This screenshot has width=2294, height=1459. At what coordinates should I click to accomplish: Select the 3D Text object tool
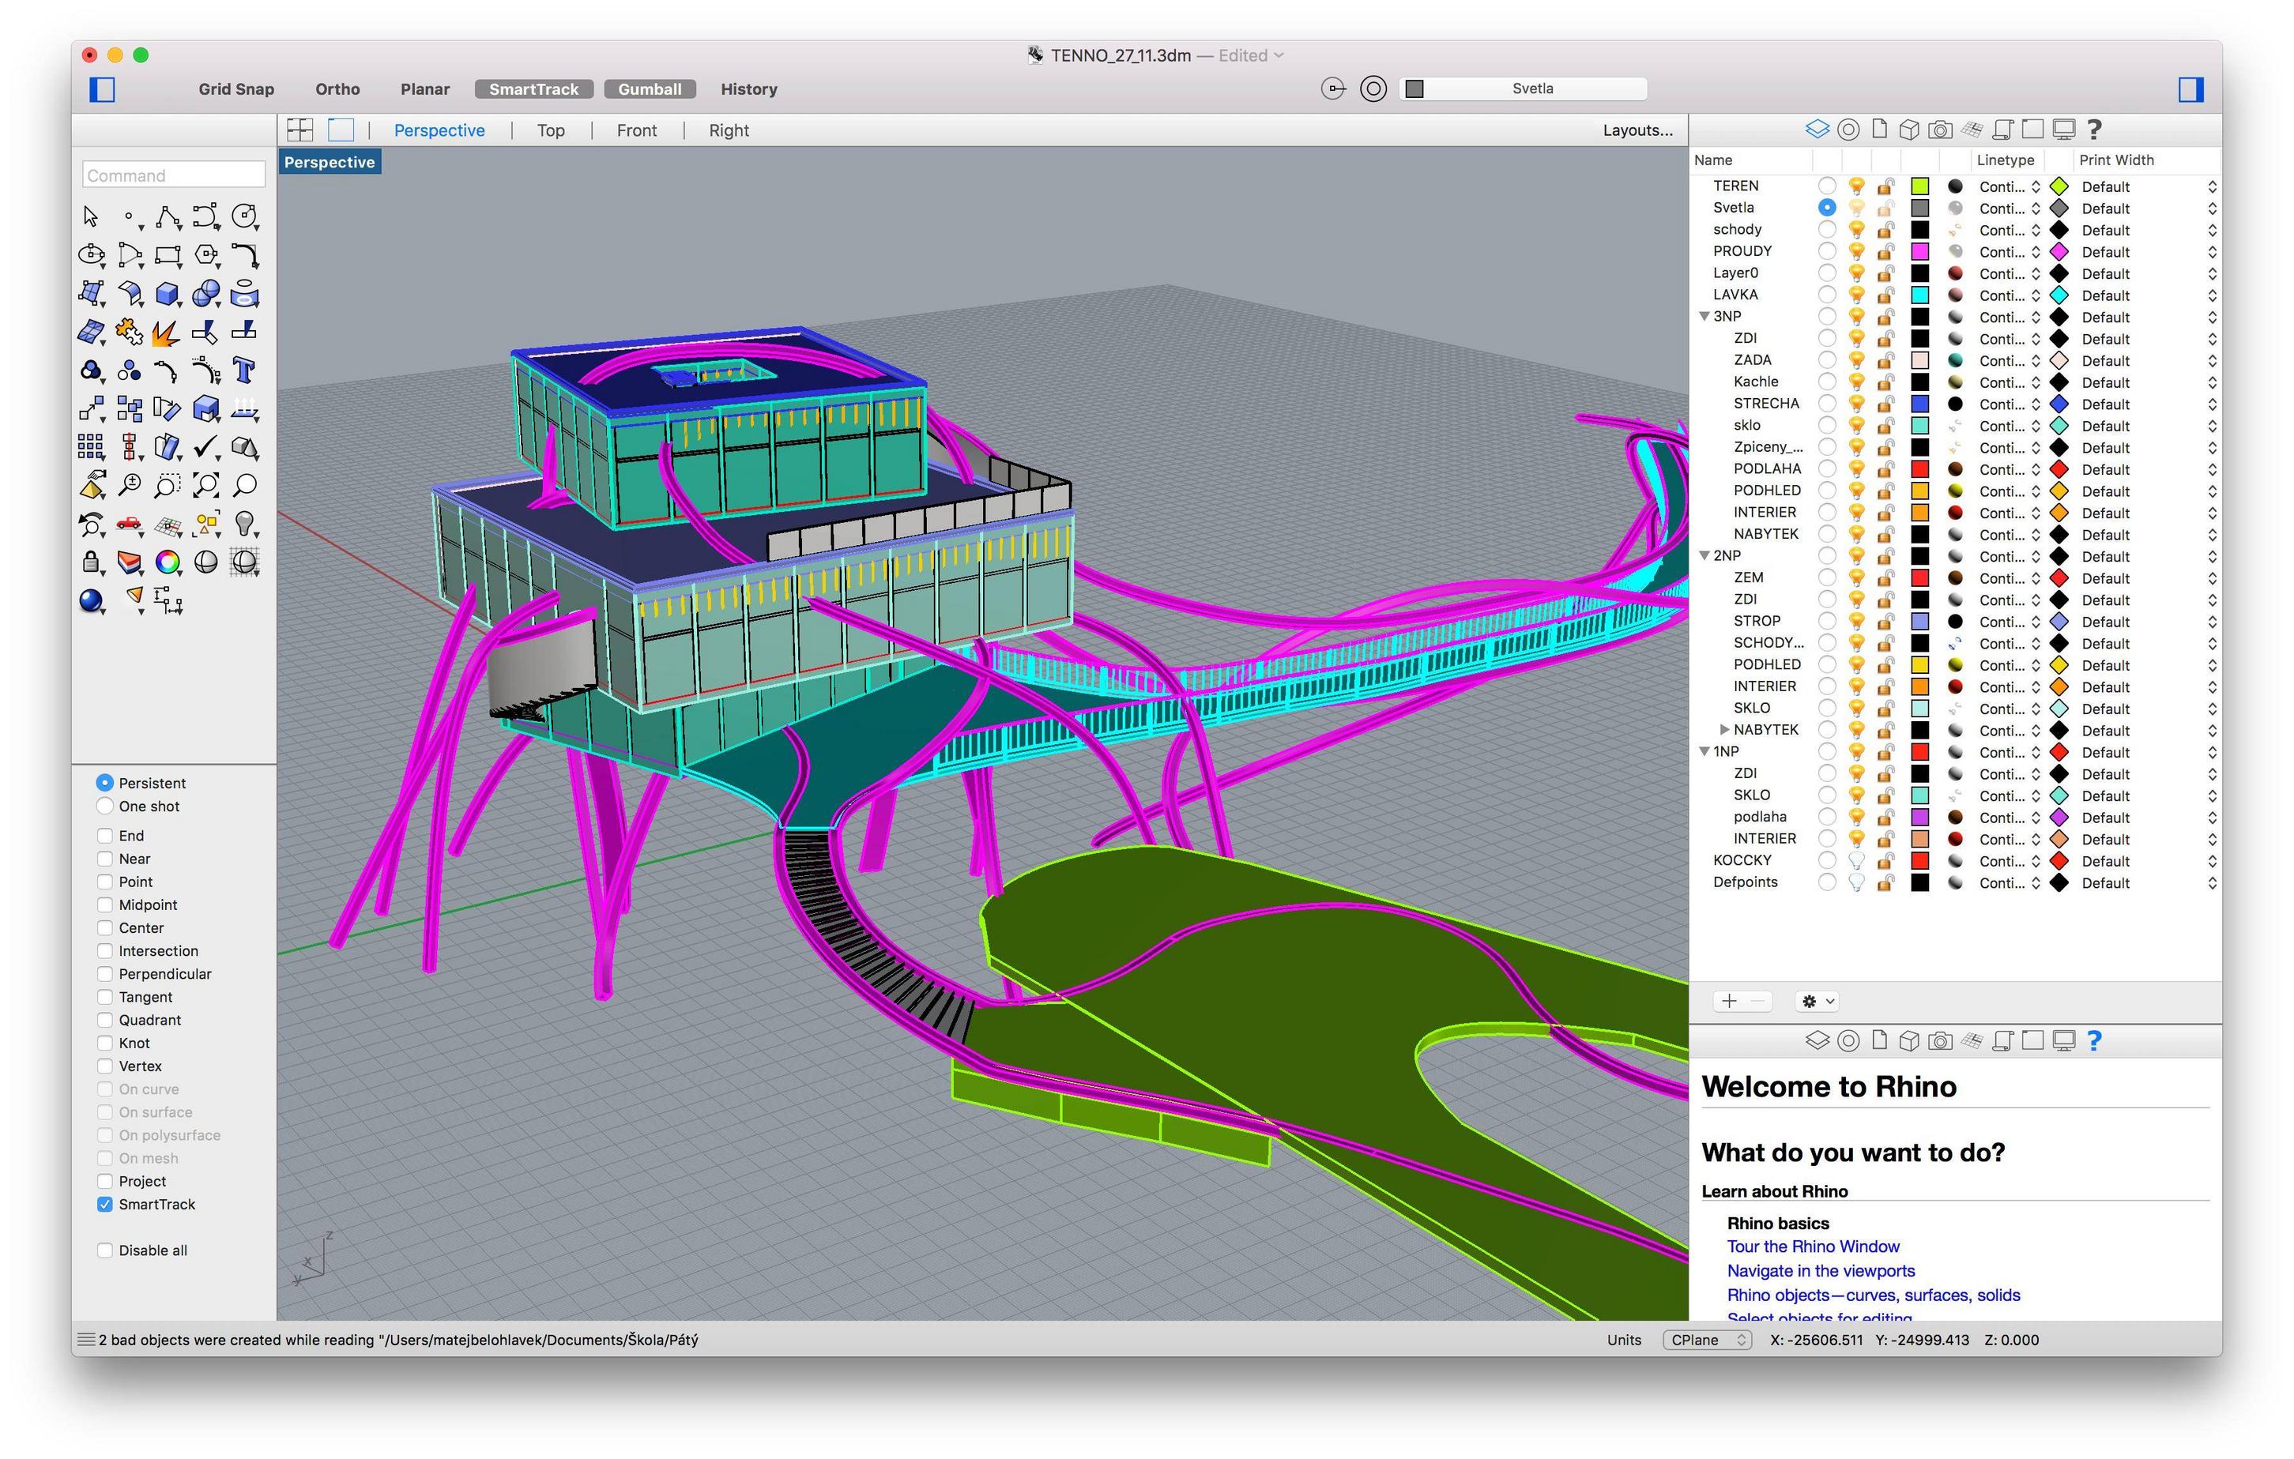coord(244,370)
